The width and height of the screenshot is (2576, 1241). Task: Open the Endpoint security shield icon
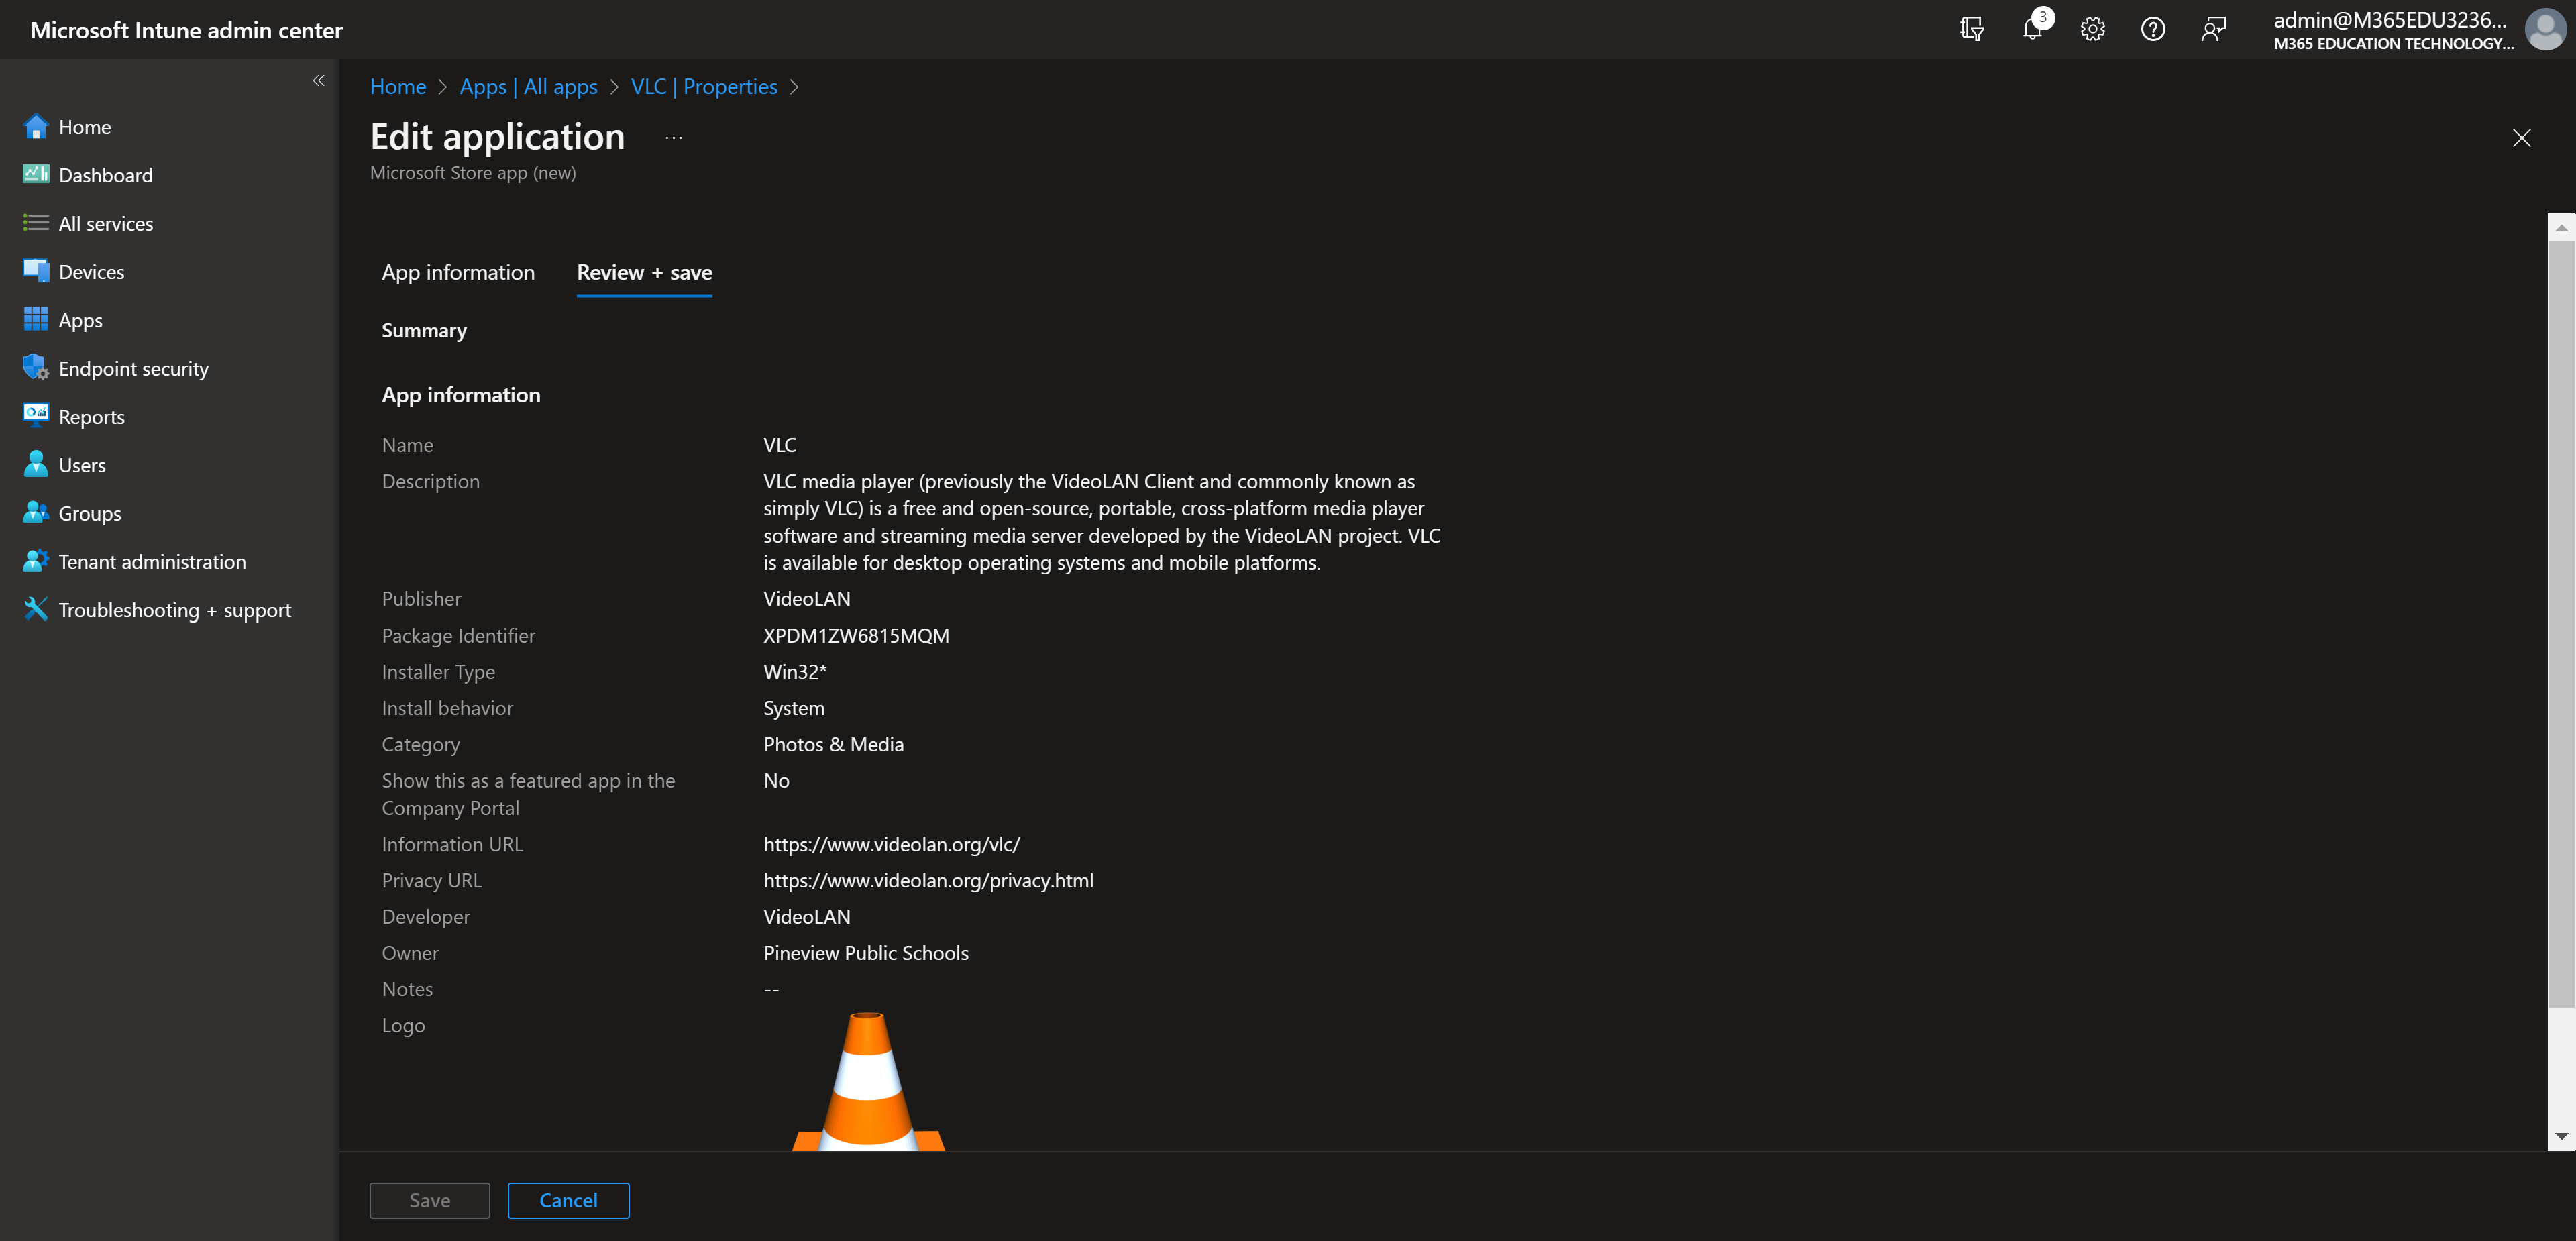[36, 368]
